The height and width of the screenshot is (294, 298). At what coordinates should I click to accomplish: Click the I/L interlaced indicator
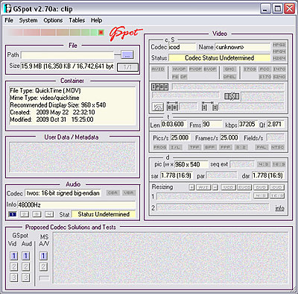176,147
